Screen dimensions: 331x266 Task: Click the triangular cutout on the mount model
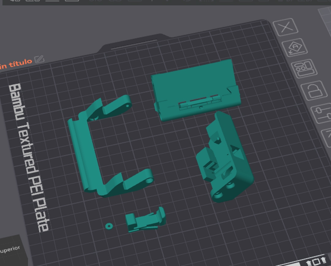point(238,152)
